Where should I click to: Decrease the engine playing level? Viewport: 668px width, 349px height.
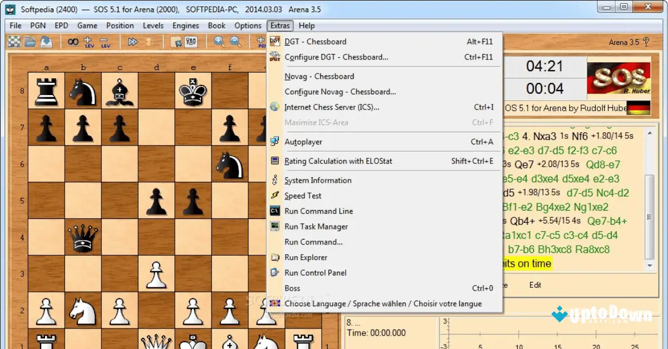pyautogui.click(x=106, y=42)
